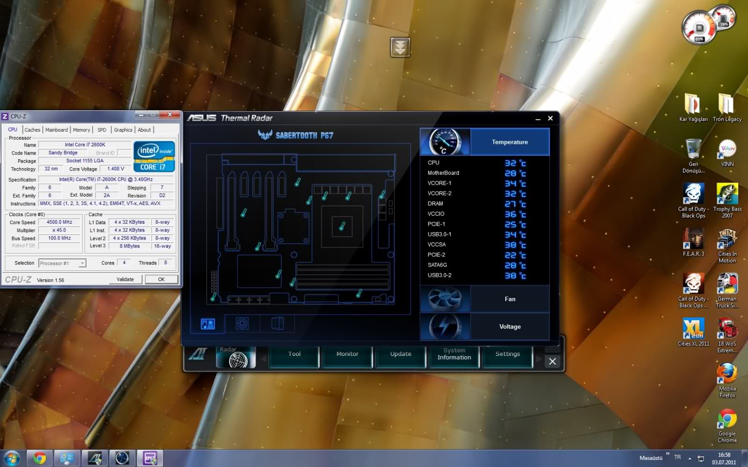Switch to the Memory tab in CPU-Z
This screenshot has height=467, width=748.
tap(81, 130)
